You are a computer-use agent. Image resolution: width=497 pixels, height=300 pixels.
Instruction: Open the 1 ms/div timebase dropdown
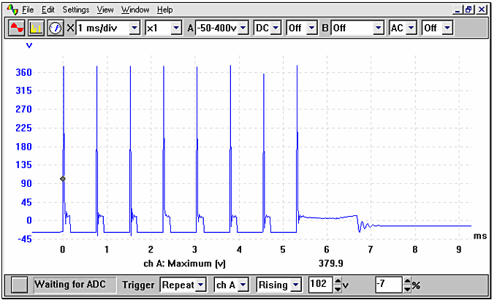click(134, 28)
